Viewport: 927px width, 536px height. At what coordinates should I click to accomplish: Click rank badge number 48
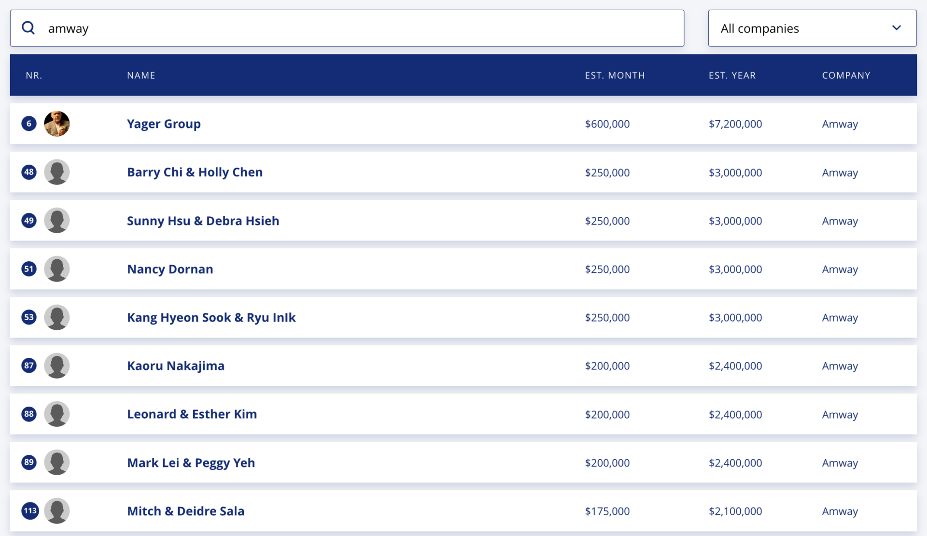(x=29, y=172)
